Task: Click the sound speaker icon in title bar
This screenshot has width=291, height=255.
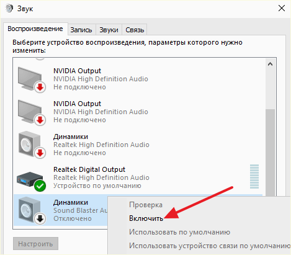Action: (x=9, y=9)
